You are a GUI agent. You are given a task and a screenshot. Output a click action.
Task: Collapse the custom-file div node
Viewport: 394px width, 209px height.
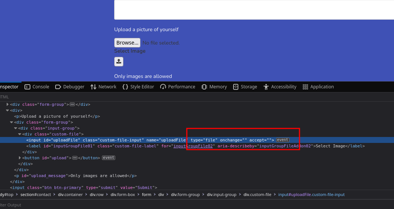(x=20, y=134)
